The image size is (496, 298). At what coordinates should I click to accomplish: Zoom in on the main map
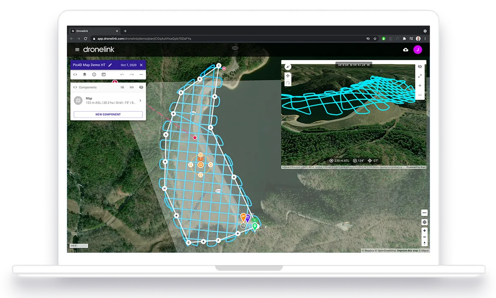(424, 231)
